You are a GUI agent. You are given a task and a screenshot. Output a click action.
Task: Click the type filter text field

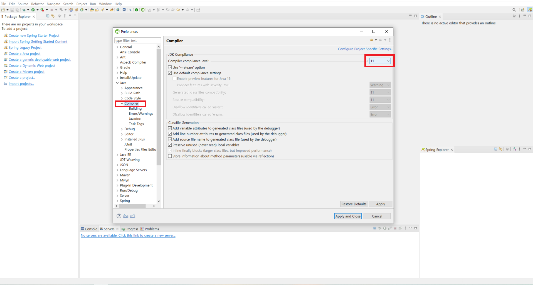(138, 40)
